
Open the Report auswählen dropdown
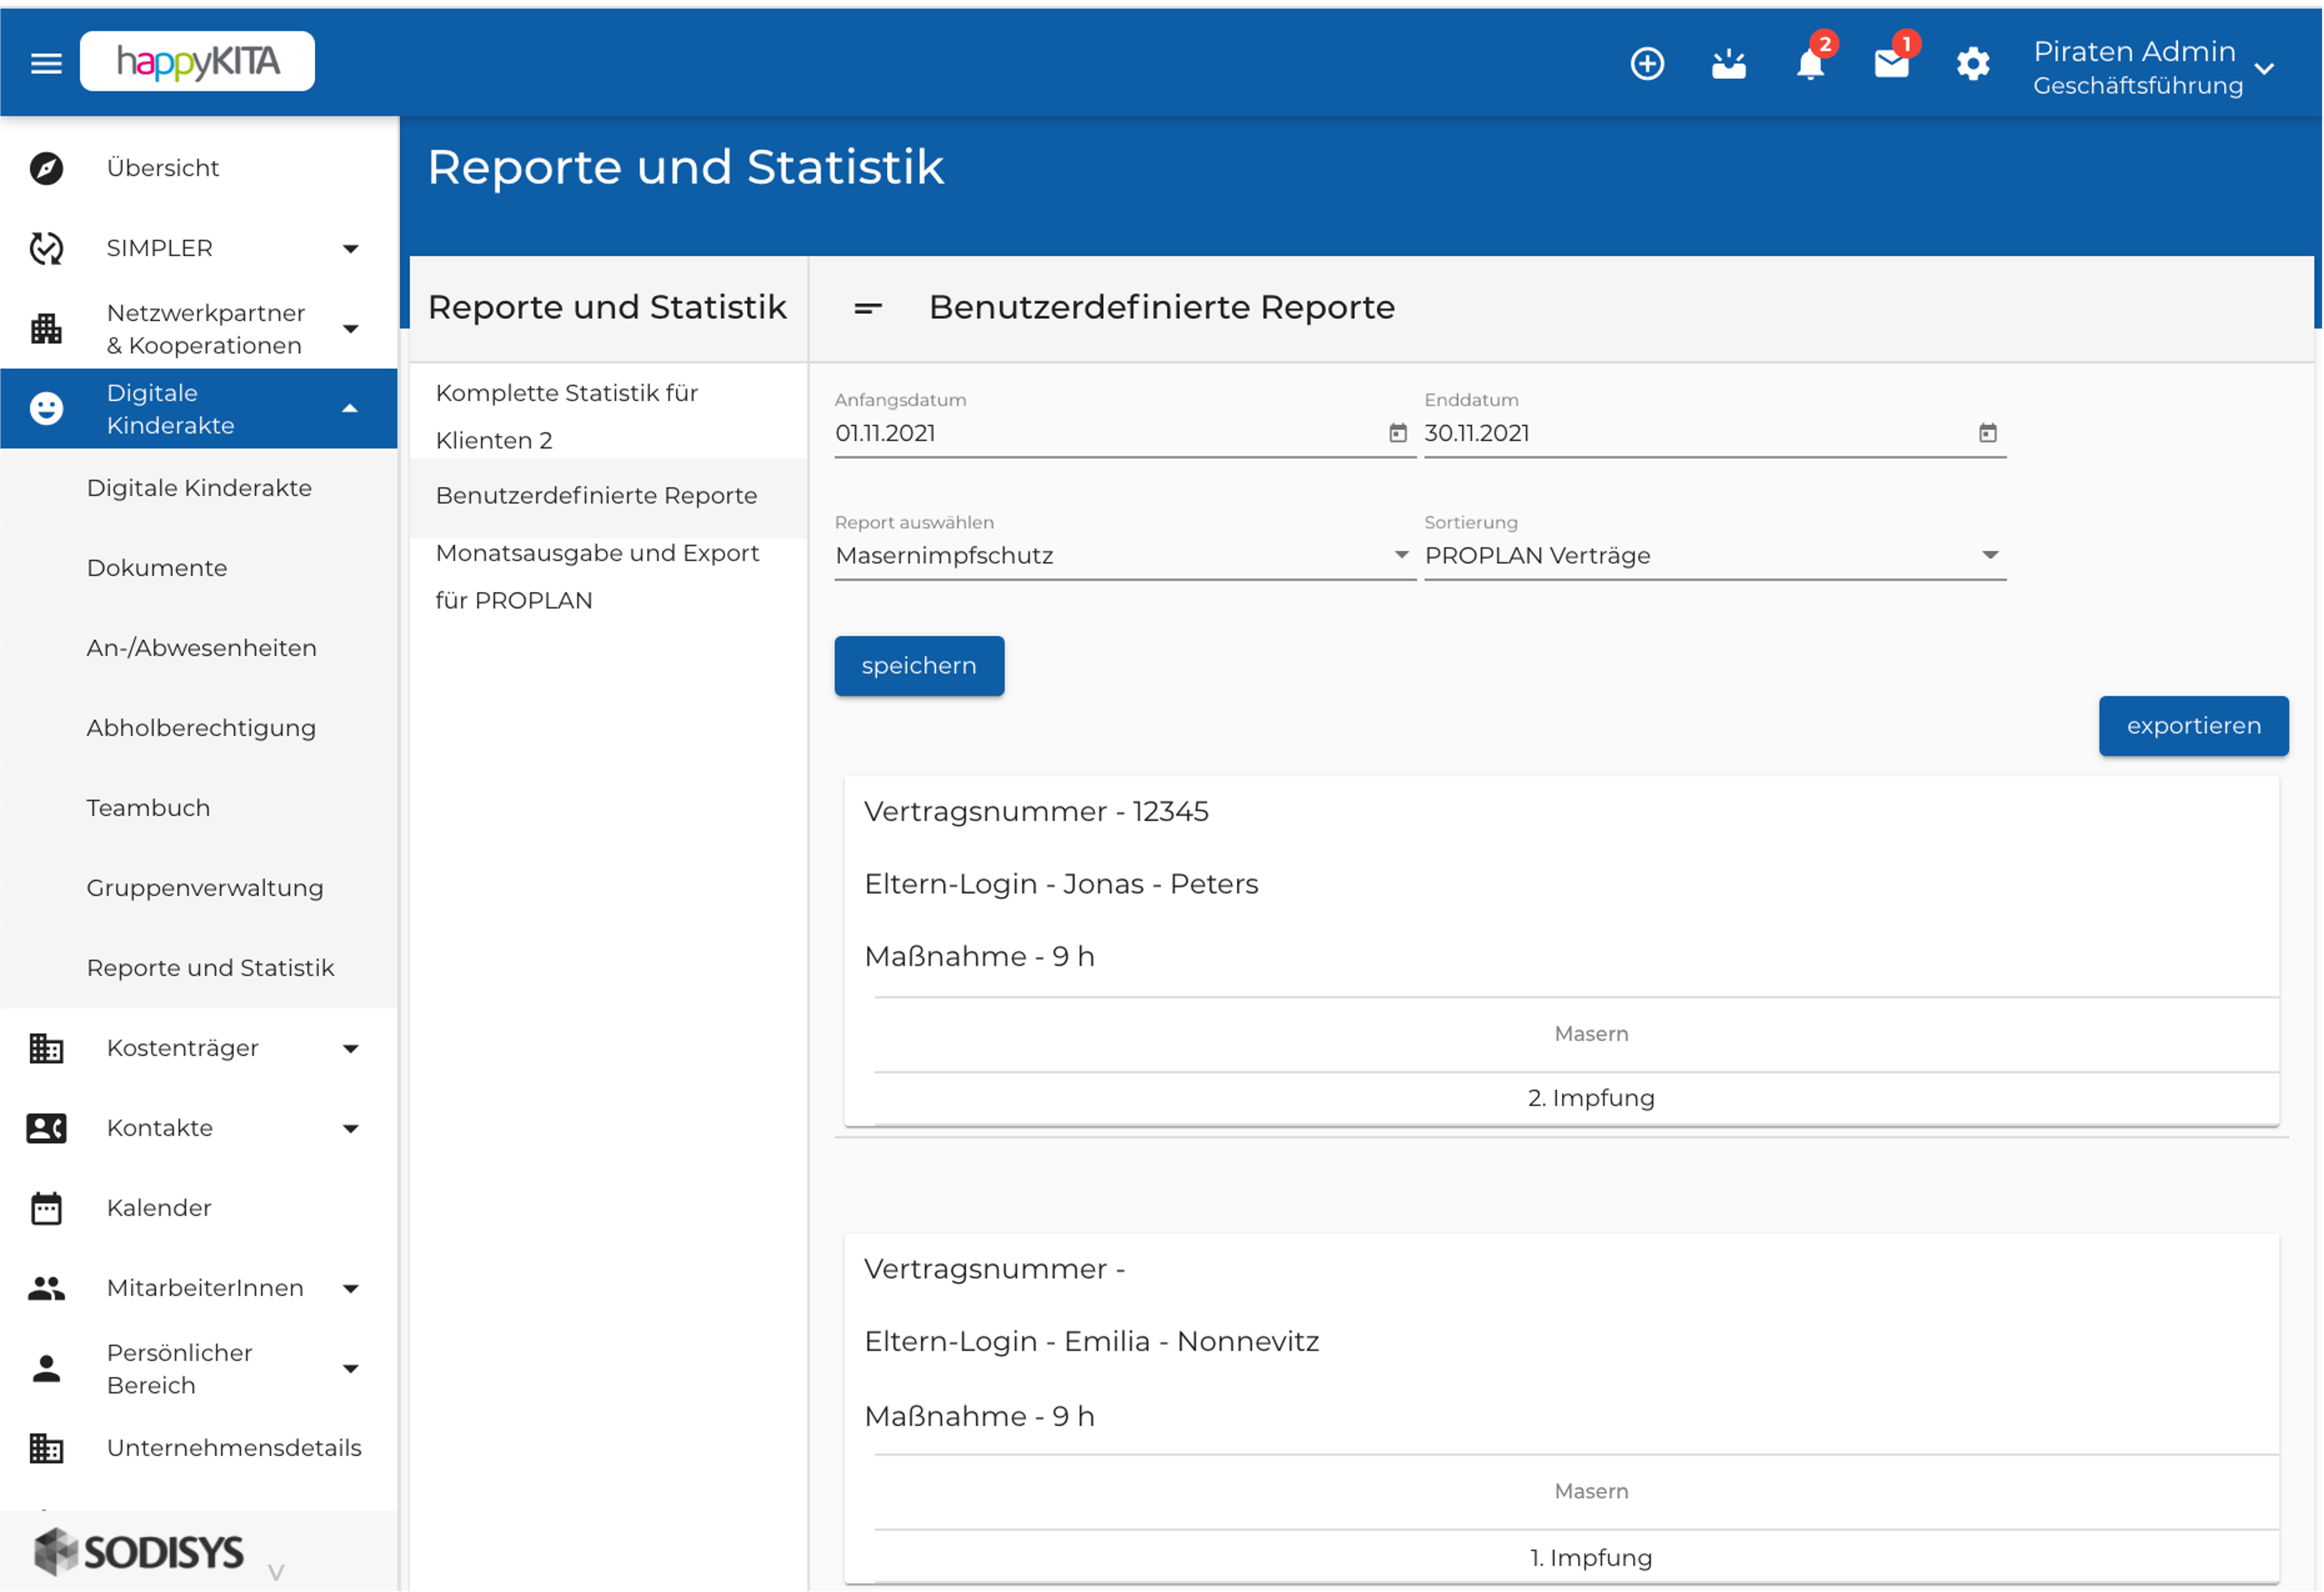pos(1124,555)
